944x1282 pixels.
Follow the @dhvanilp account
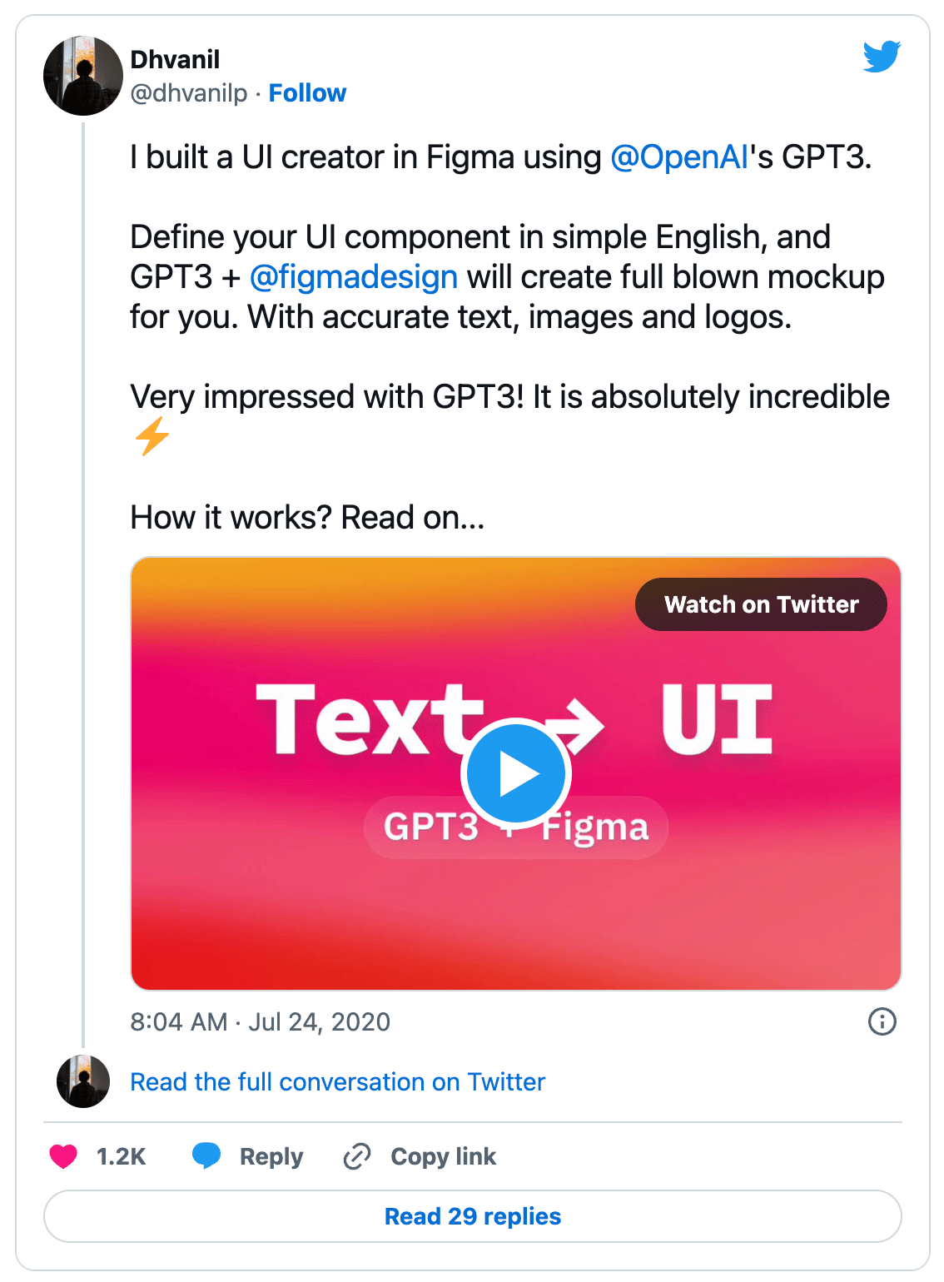tap(307, 93)
